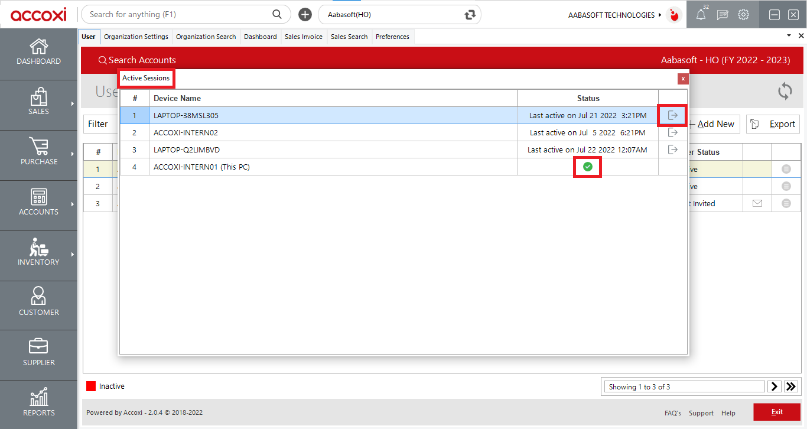Viewport: 807px width, 429px height.
Task: Open the Reports sidebar module
Action: [38, 404]
